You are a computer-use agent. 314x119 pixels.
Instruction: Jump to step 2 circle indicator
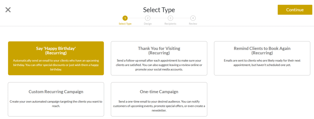click(x=147, y=18)
